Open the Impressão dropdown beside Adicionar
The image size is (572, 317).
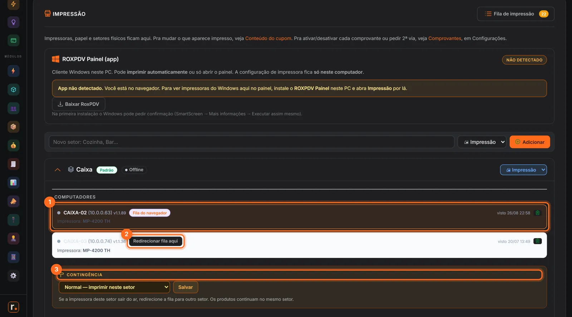482,142
